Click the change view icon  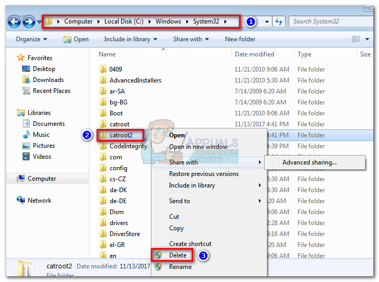pyautogui.click(x=356, y=39)
